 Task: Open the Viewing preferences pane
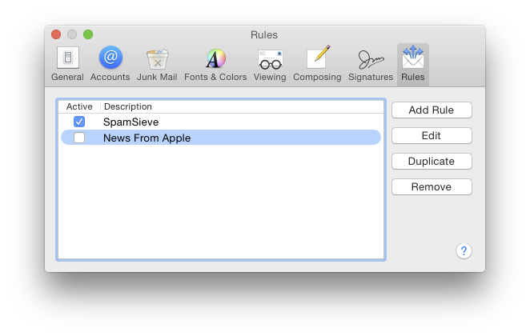pyautogui.click(x=270, y=64)
